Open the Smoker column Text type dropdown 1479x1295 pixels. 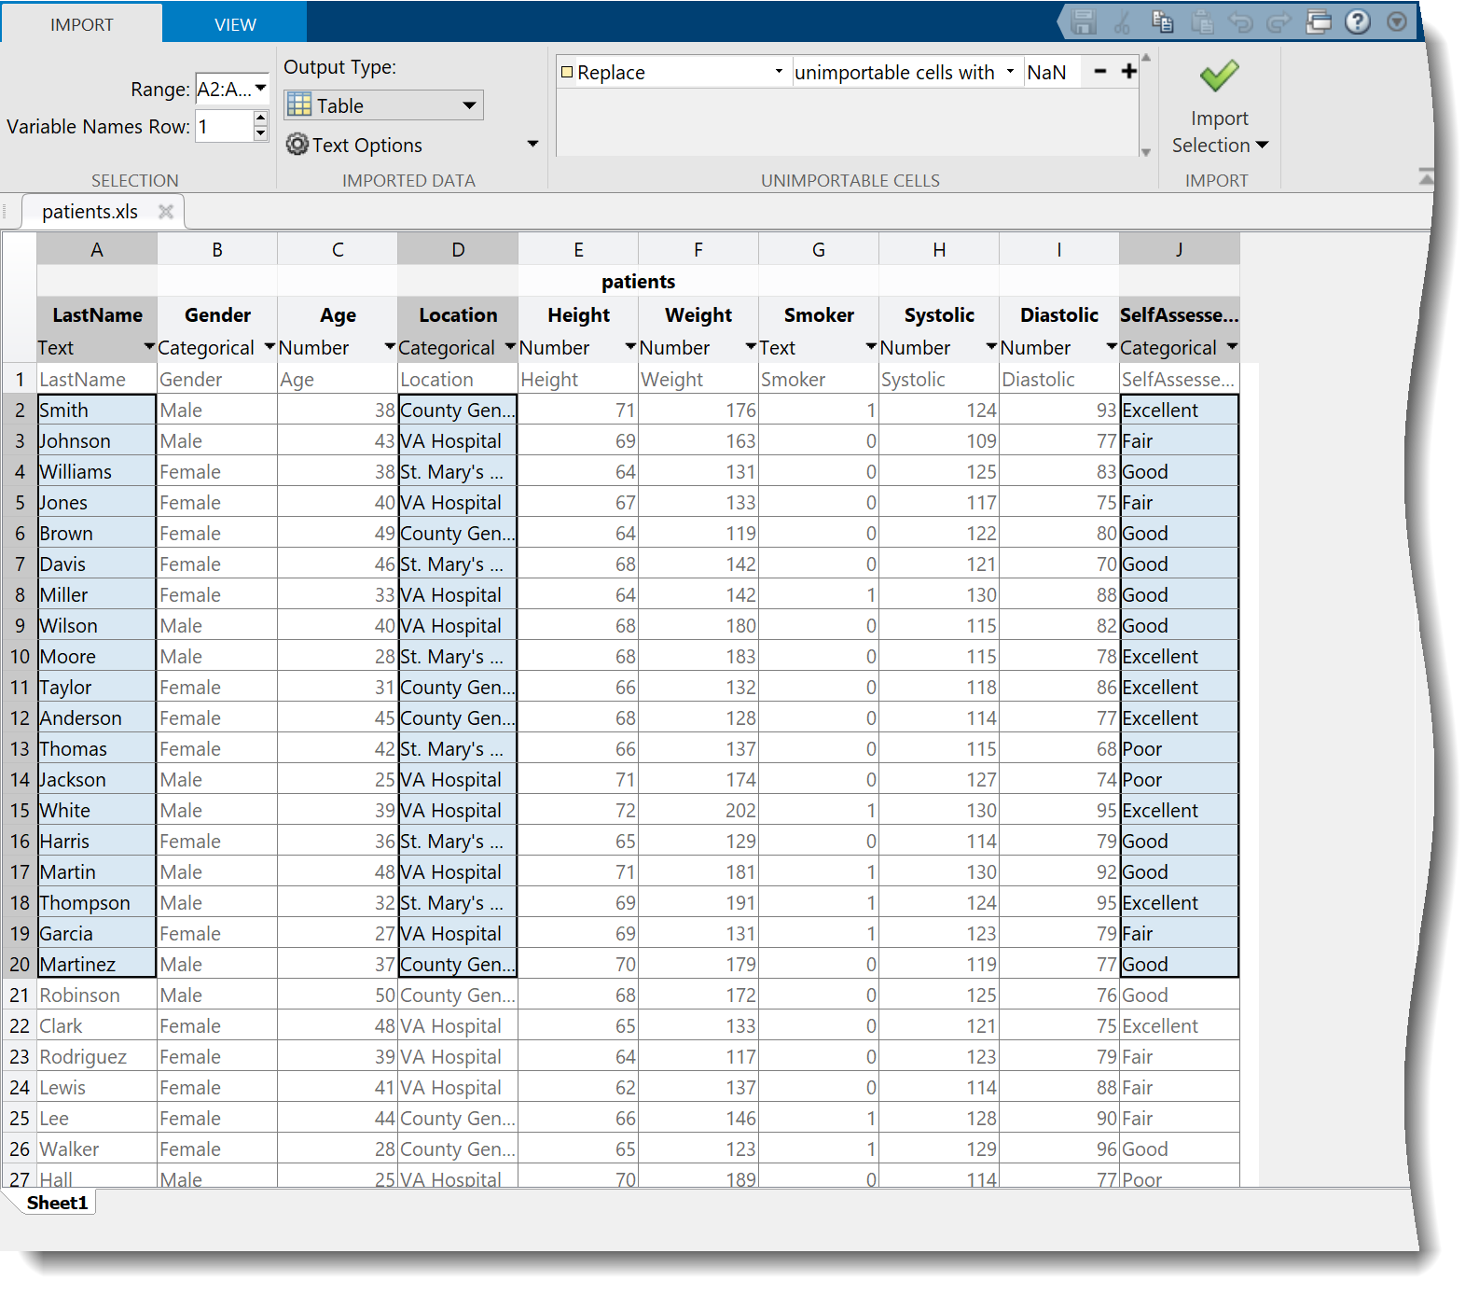(x=871, y=347)
